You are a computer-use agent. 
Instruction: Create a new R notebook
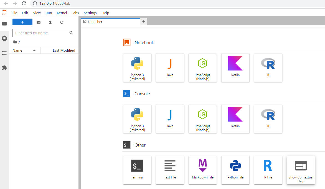[x=268, y=68]
